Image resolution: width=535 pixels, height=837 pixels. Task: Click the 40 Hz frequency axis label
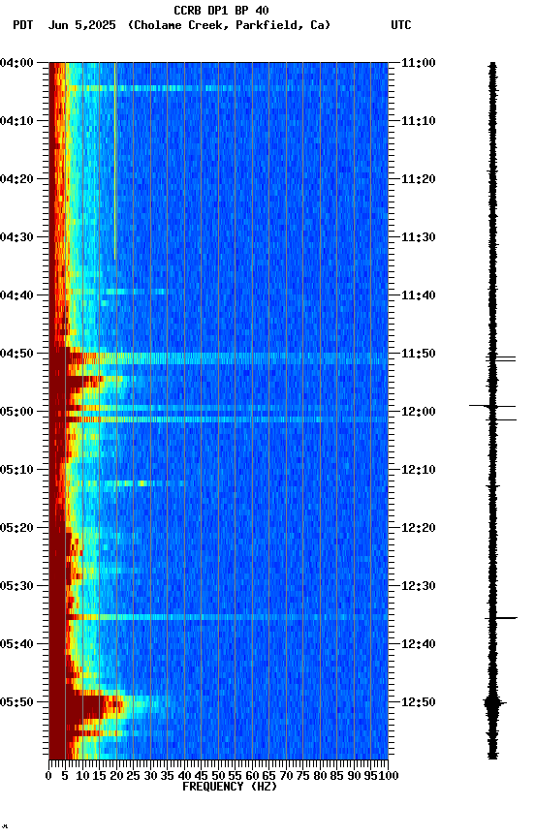[184, 776]
